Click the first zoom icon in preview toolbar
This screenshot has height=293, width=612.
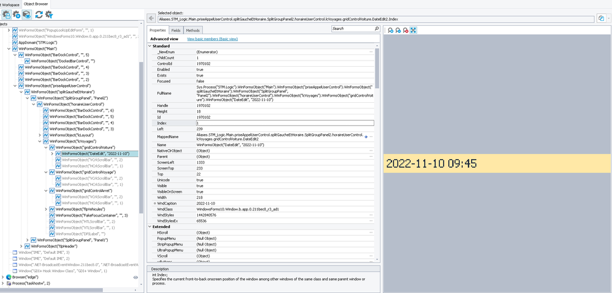click(x=390, y=30)
